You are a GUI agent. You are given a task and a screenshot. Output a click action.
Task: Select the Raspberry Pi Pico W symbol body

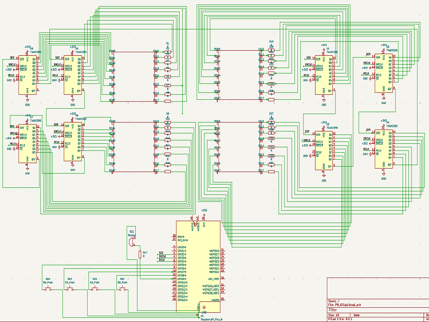pyautogui.click(x=198, y=267)
